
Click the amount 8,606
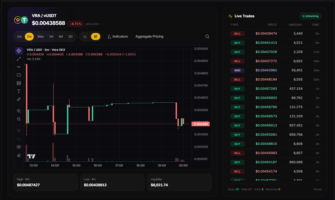coord(298,144)
